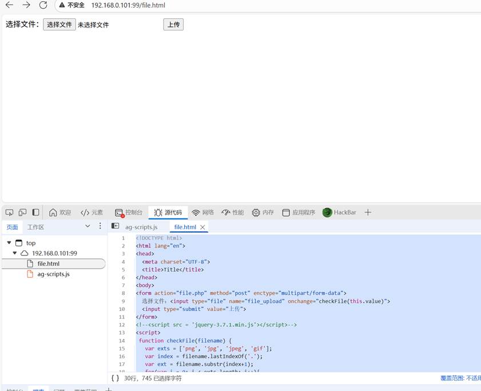The width and height of the screenshot is (481, 391).
Task: Click the filename.lastIndexOf code line
Action: click(x=204, y=356)
